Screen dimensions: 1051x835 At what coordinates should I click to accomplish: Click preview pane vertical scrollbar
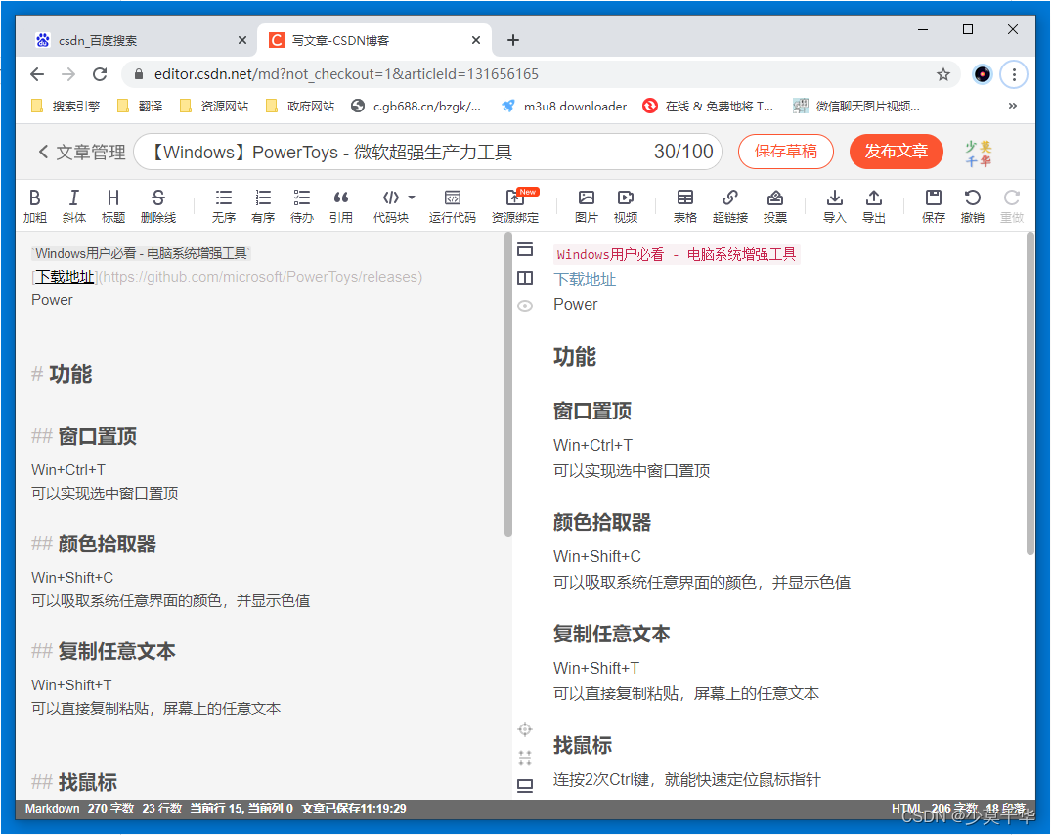coord(1029,394)
